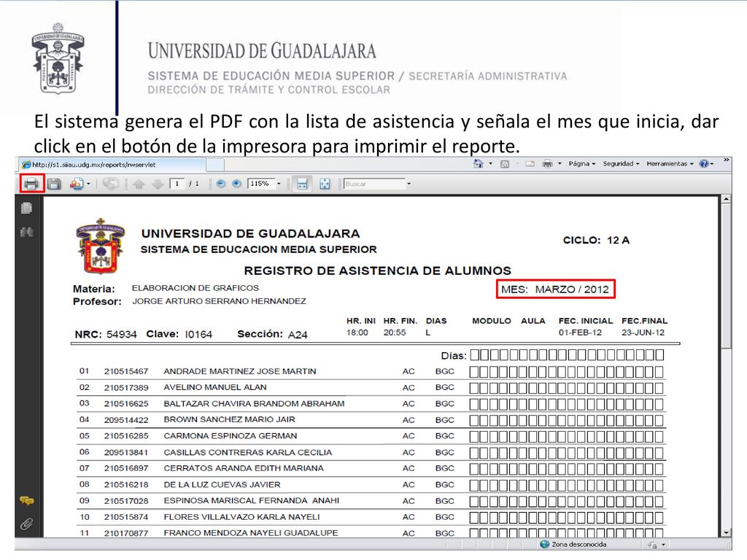
Task: Click the browser printer icon
Action: coord(548,164)
